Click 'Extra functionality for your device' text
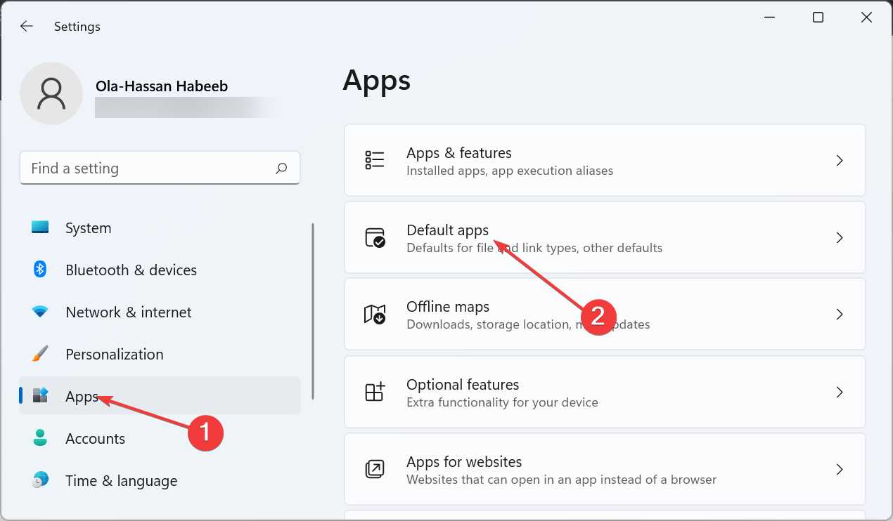893x521 pixels. click(x=502, y=402)
